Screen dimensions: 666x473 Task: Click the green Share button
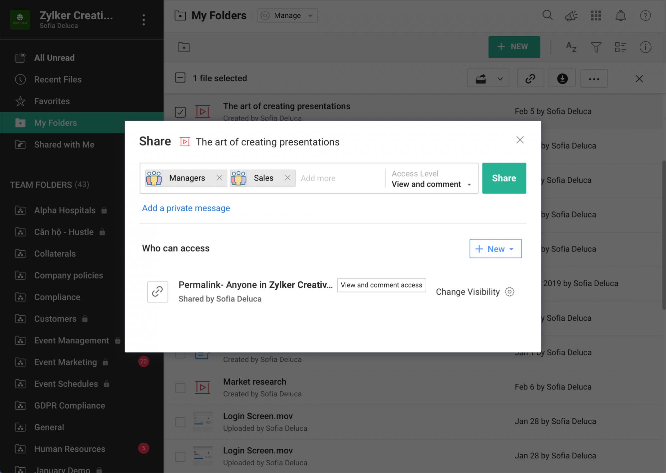[503, 178]
